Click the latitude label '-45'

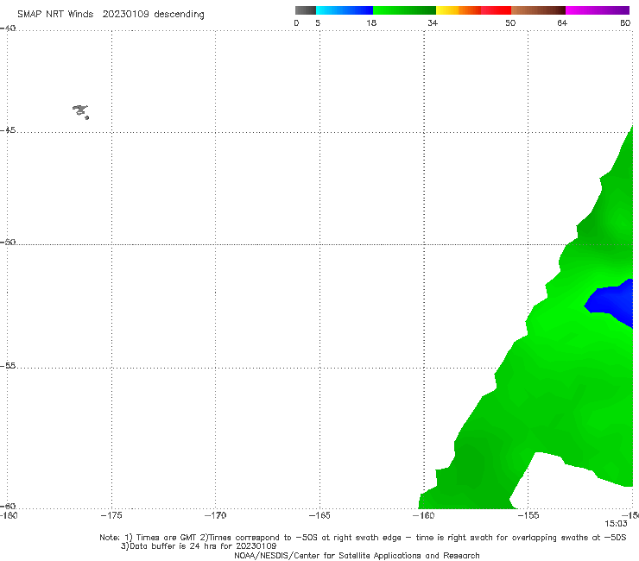(x=8, y=130)
